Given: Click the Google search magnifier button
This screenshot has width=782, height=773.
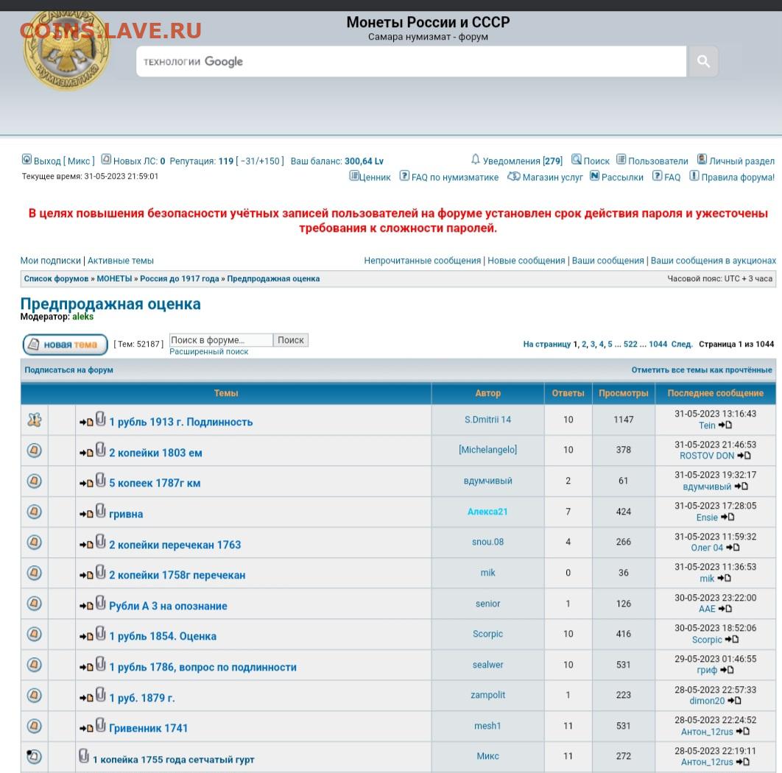Looking at the screenshot, I should tap(702, 61).
